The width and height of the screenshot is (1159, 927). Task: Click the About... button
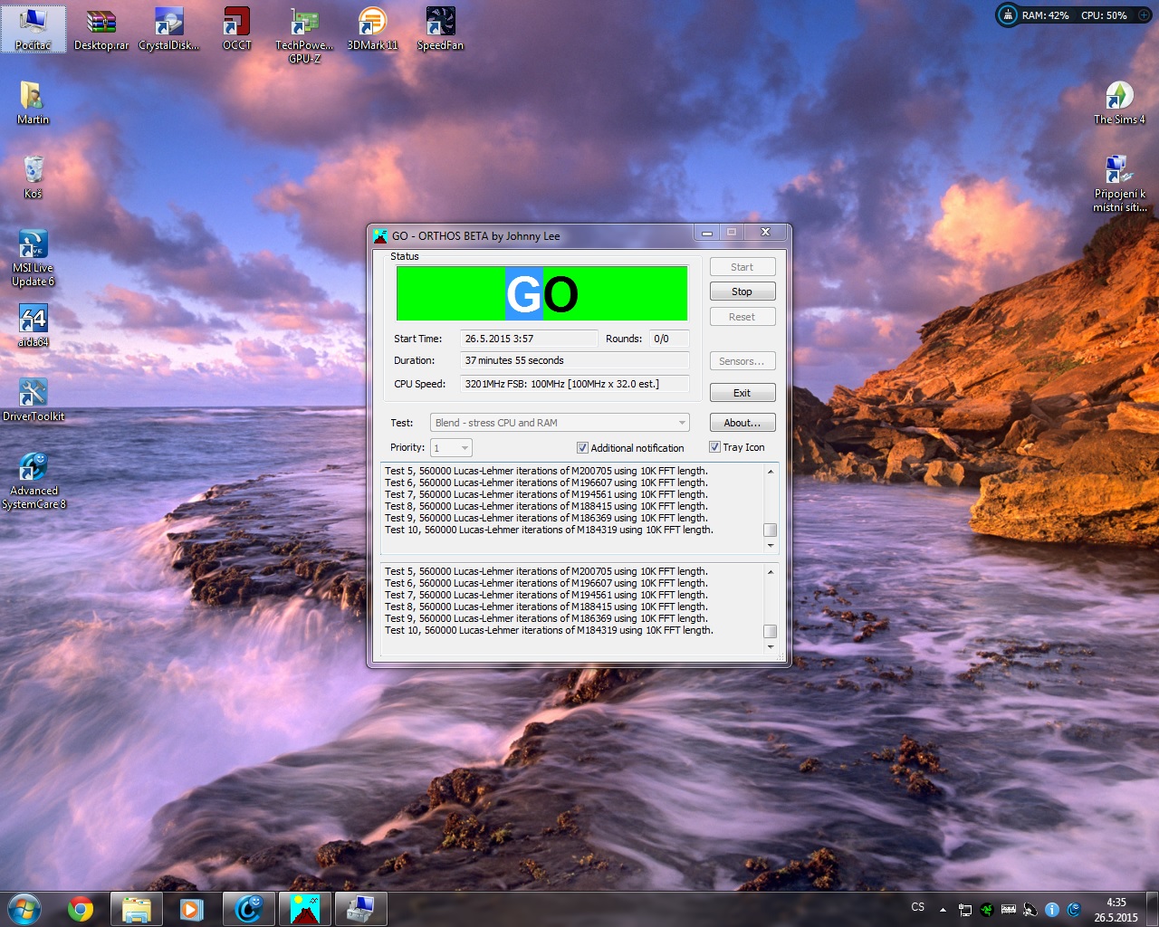[742, 423]
